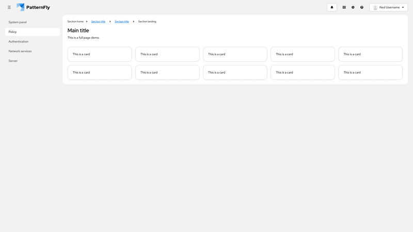Go to System panel in sidebar

pyautogui.click(x=18, y=22)
